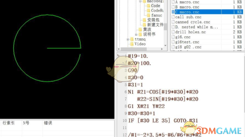
Task: Expand the 说明书 folder node
Action: tap(136, 34)
